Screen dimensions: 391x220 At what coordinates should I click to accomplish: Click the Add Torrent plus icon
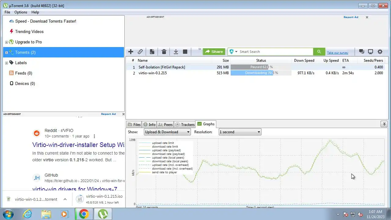pyautogui.click(x=131, y=52)
